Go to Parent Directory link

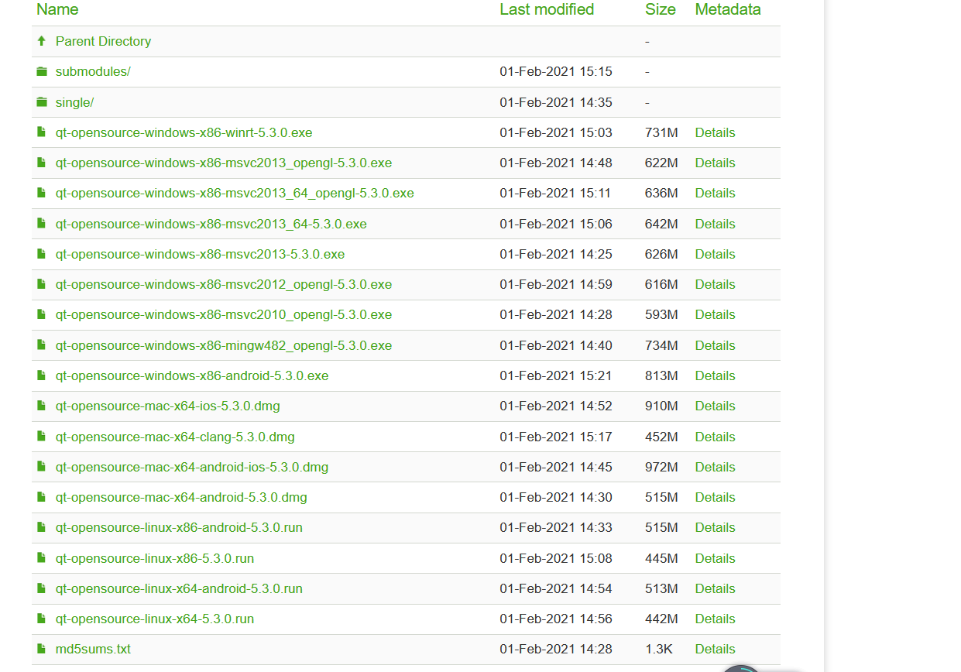pos(103,41)
